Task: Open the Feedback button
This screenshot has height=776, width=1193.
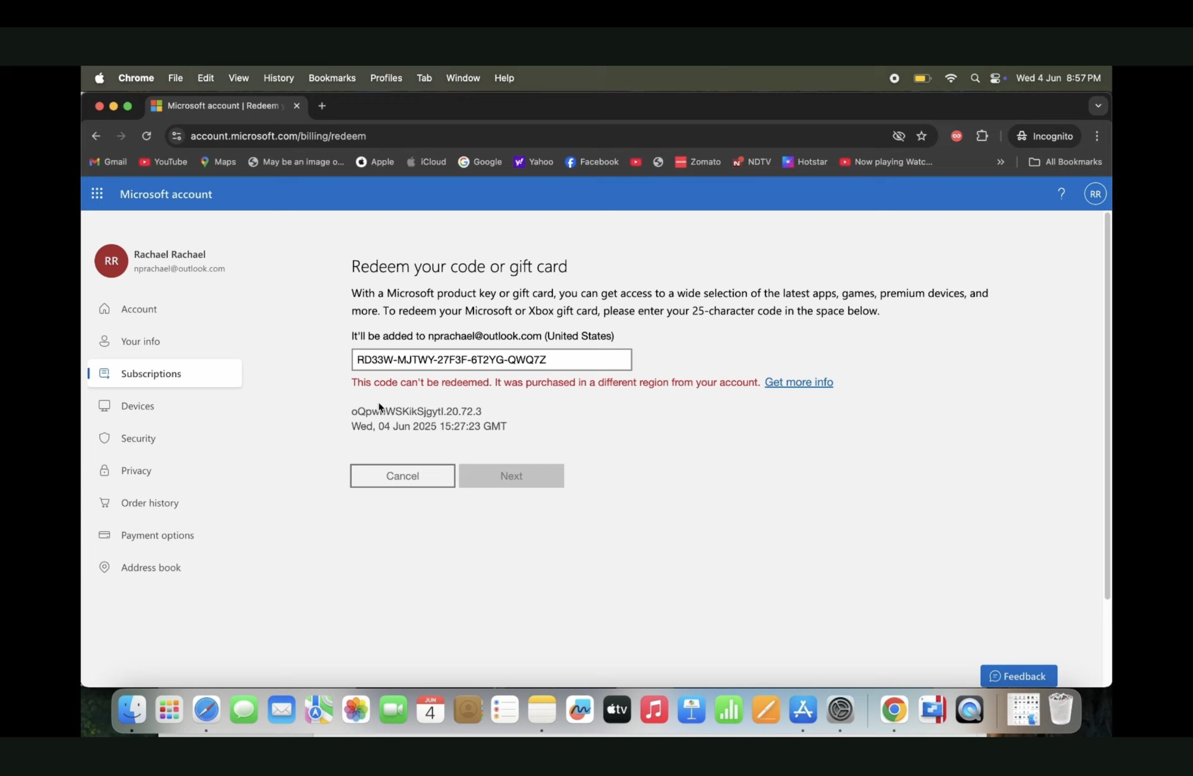Action: 1018,676
